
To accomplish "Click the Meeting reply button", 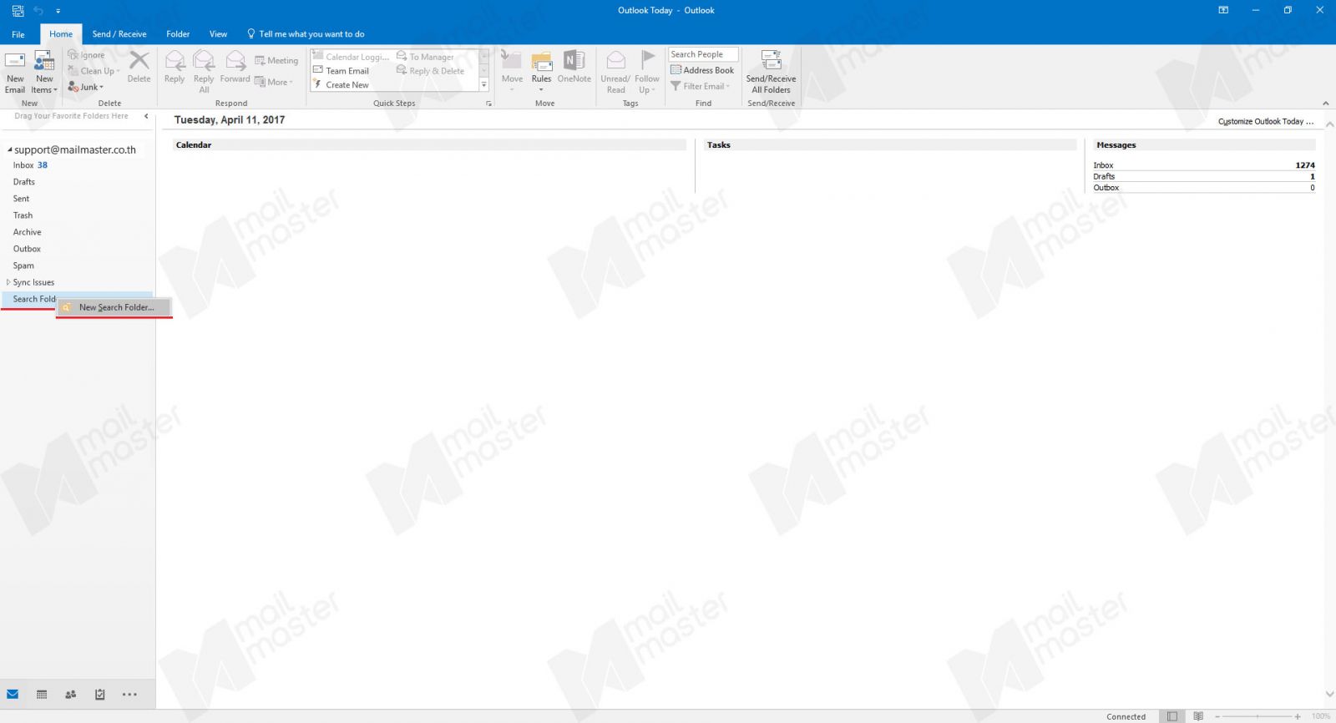I will coord(276,61).
